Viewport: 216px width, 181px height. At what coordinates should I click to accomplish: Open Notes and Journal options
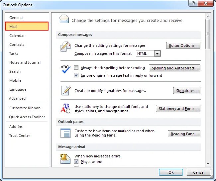coord(27,62)
